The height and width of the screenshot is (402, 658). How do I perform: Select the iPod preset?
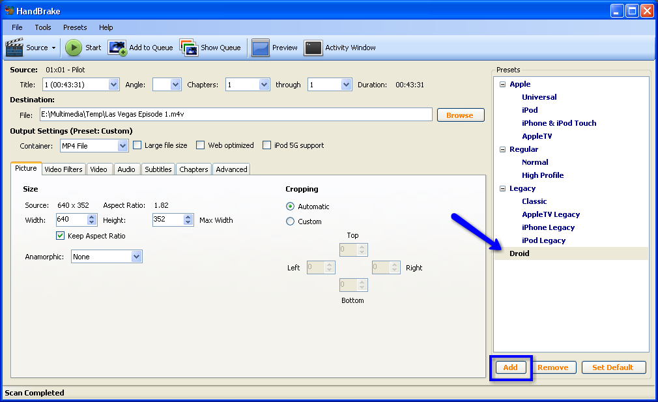pos(530,110)
